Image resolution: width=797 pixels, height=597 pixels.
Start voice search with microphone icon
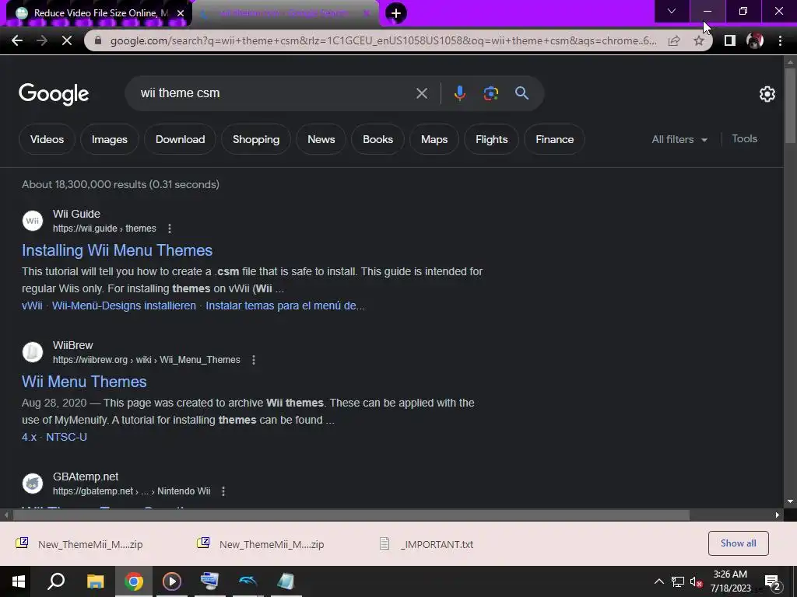click(x=459, y=93)
